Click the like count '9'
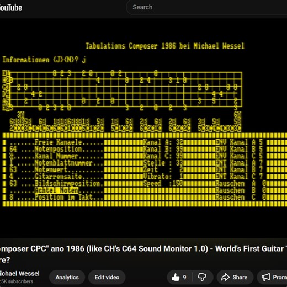Screen dimensions: 287x287 tap(184, 277)
